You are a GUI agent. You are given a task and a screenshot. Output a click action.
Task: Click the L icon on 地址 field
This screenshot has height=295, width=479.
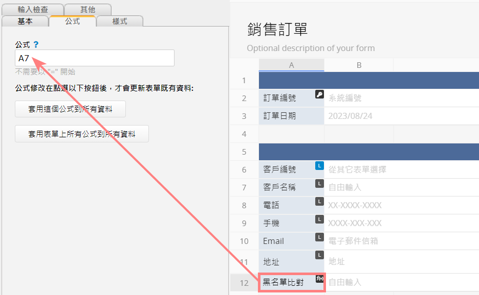[x=319, y=255]
